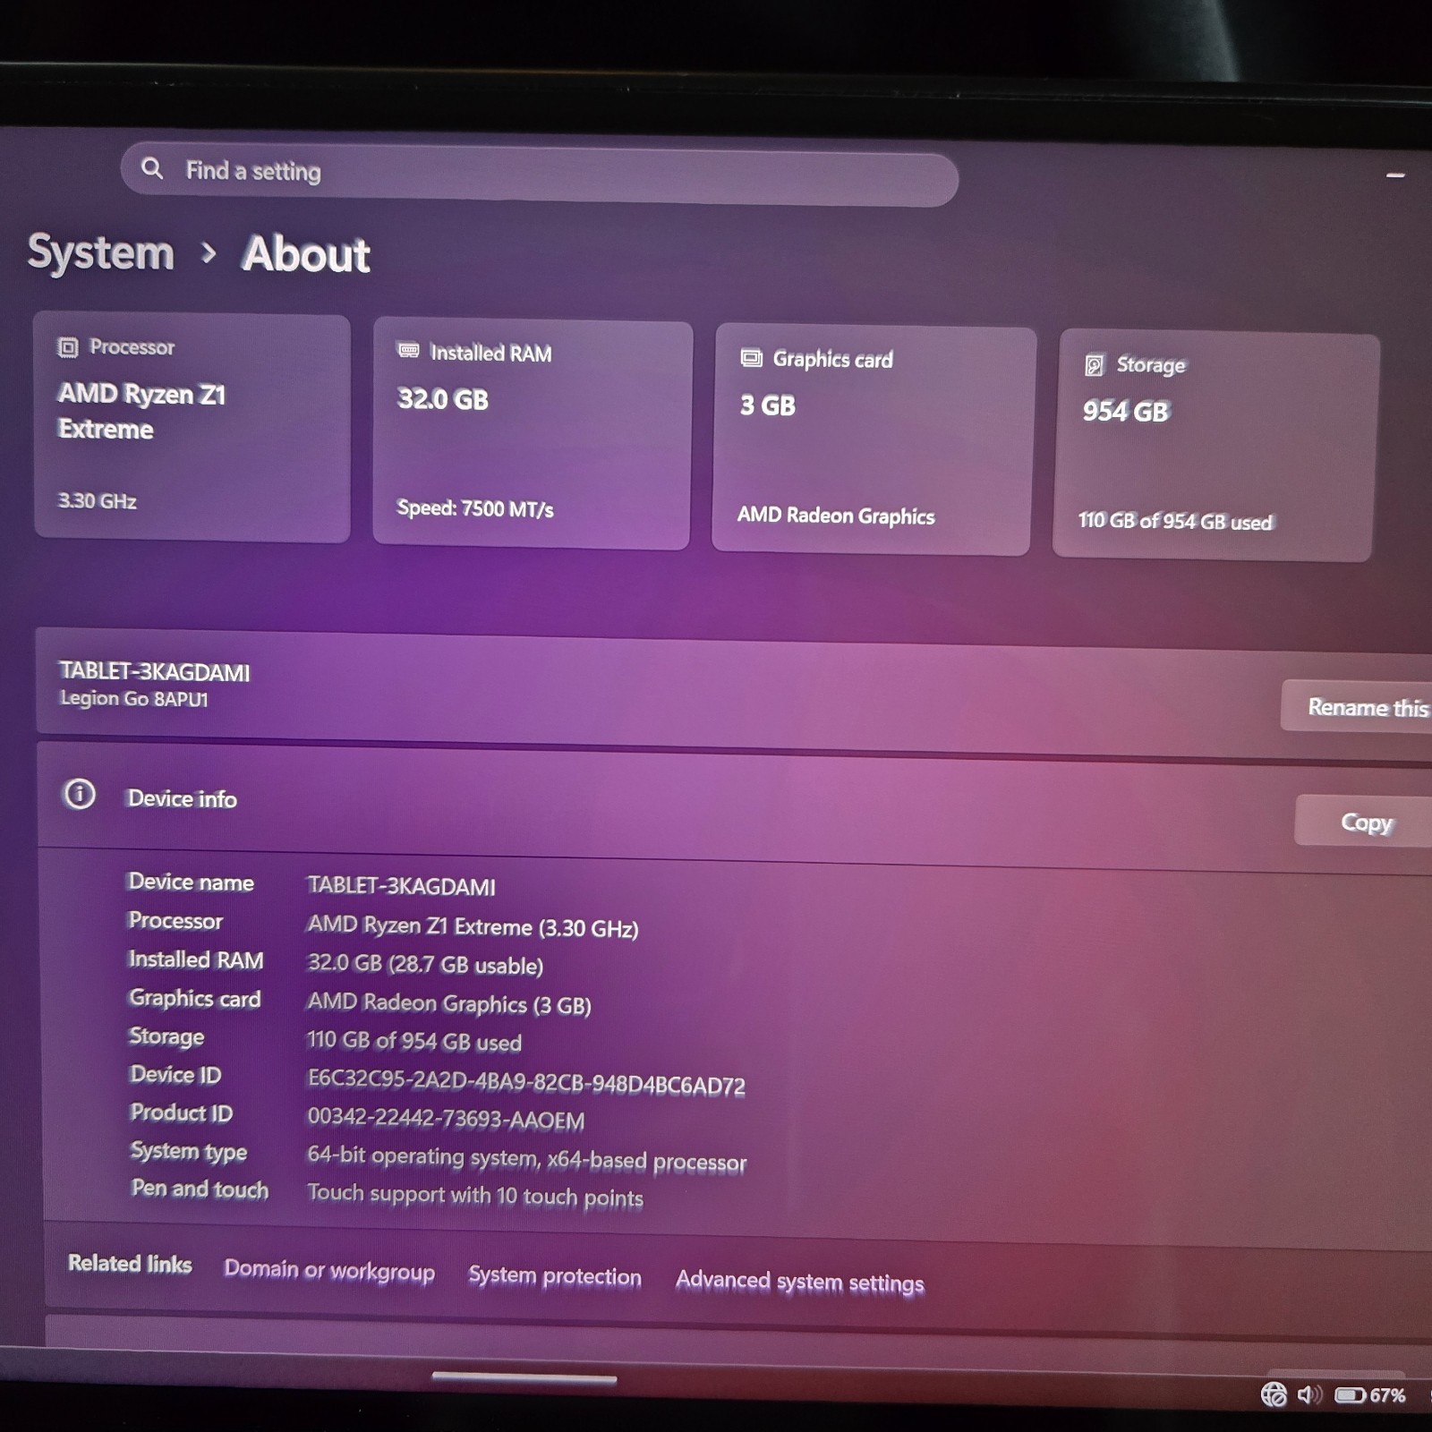Image resolution: width=1432 pixels, height=1432 pixels.
Task: Click the Processor chip icon
Action: 68,347
